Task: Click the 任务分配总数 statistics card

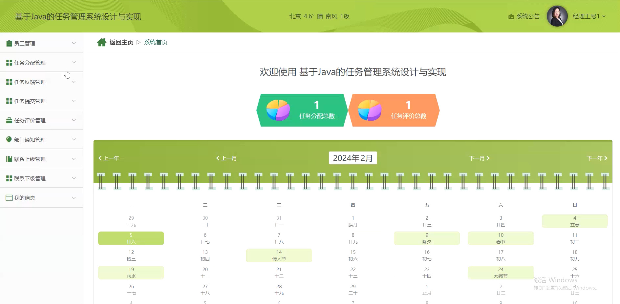Action: (x=302, y=110)
